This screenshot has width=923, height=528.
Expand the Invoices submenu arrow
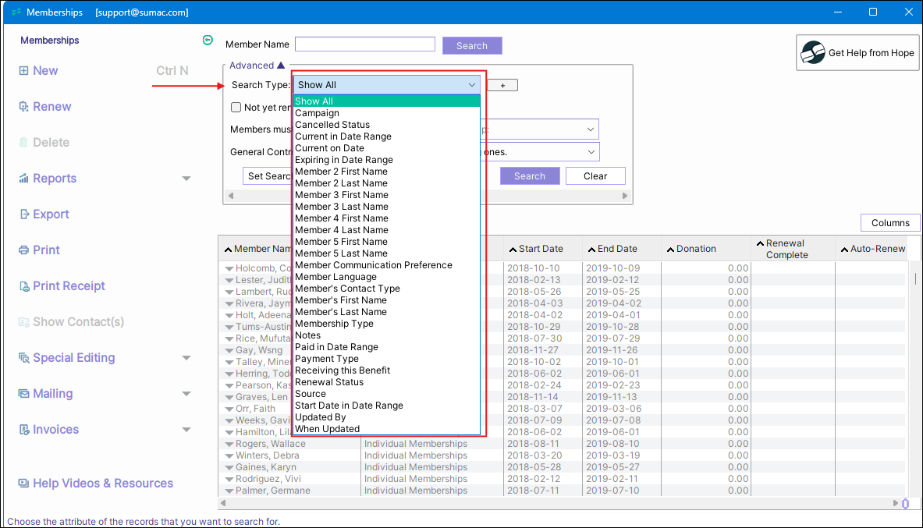[x=186, y=430]
